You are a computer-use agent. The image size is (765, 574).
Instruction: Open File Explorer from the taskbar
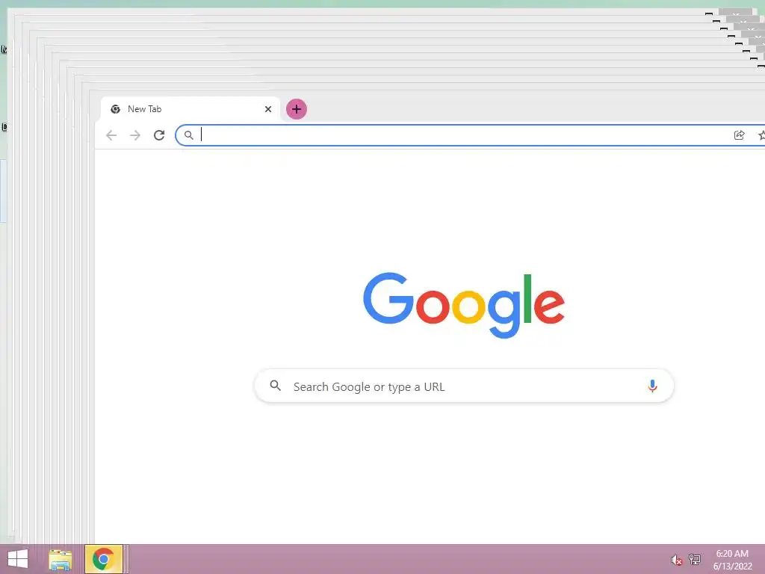tap(61, 559)
